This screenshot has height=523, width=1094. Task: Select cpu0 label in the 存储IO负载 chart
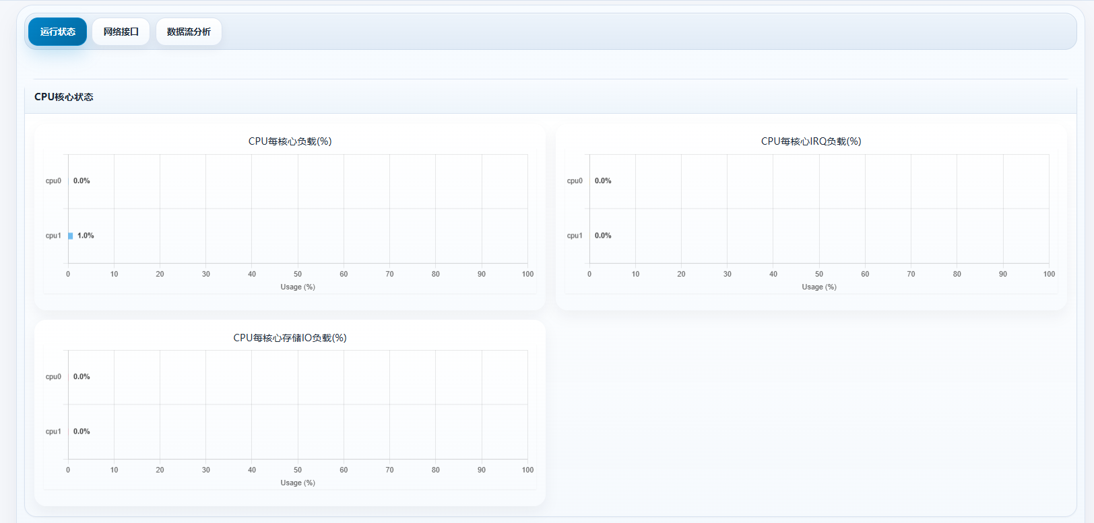53,377
